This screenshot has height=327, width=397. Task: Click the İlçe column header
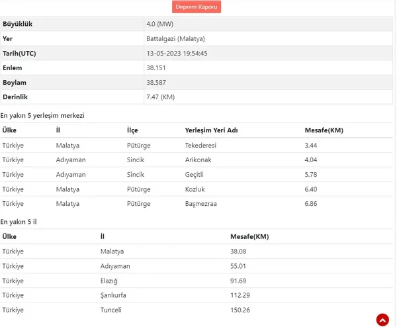click(132, 130)
